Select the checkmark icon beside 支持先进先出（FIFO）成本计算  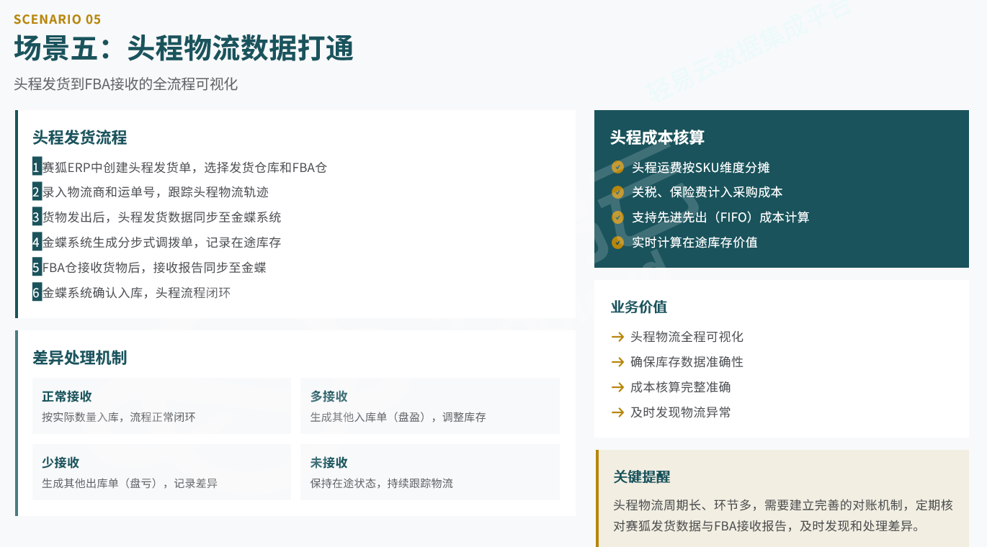617,217
